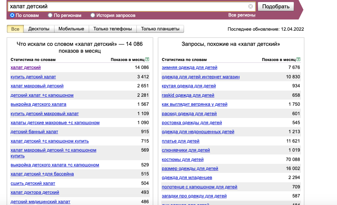337x205 pixels.
Task: Open 'халаты детские махровые +с капюшоном' link
Action: click(55, 123)
